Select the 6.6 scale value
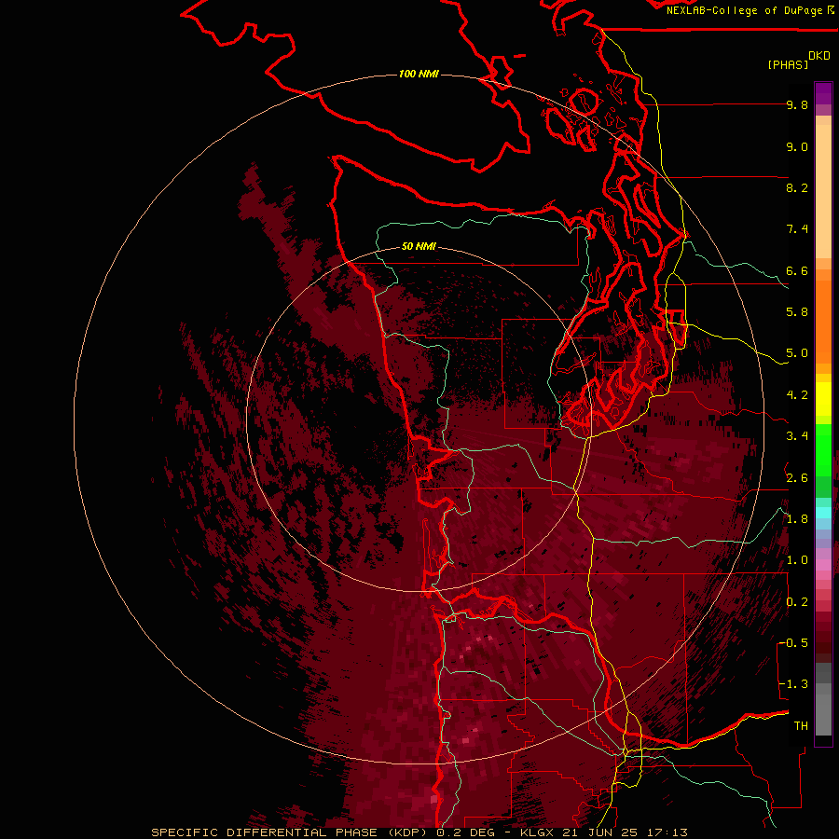The image size is (839, 839). click(797, 270)
